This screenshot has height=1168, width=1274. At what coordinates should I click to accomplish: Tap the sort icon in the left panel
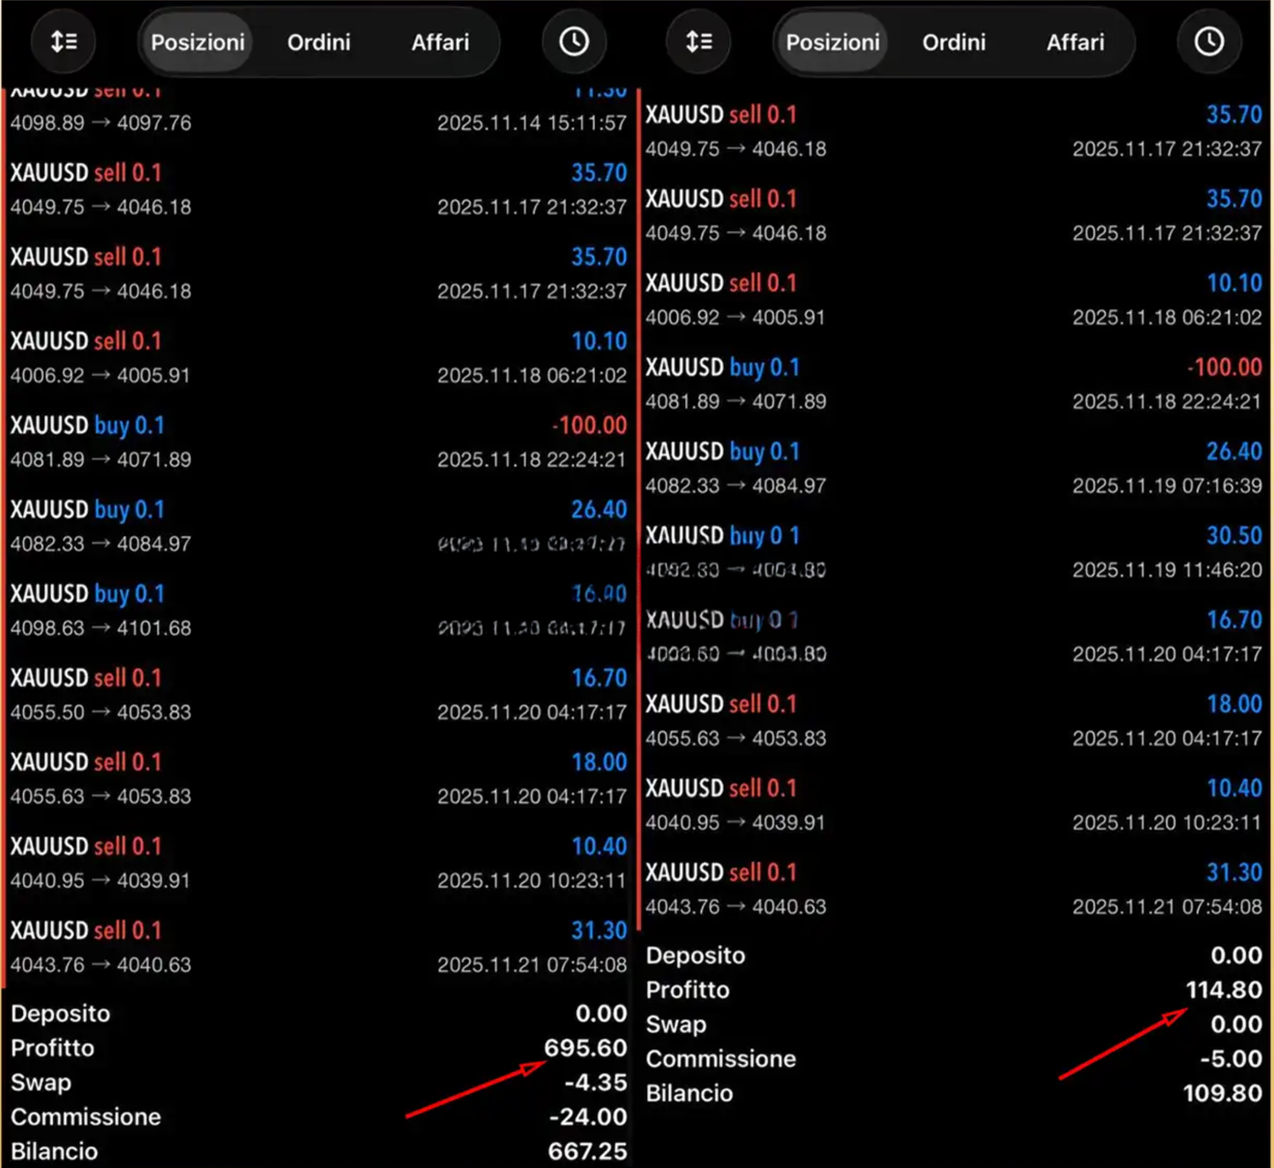point(63,41)
